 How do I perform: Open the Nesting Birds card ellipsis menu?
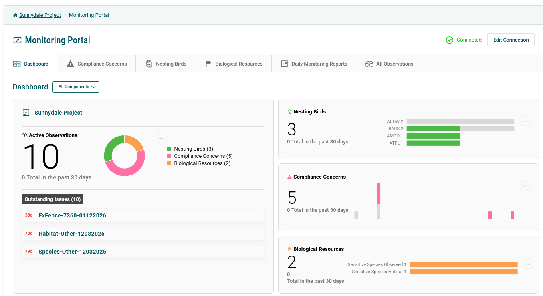click(x=525, y=121)
